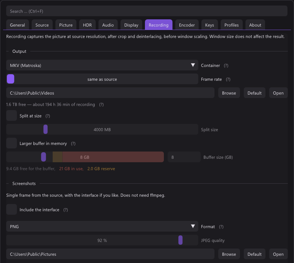Click help (?) next to recording time estimate
The height and width of the screenshot is (263, 294).
pyautogui.click(x=101, y=105)
